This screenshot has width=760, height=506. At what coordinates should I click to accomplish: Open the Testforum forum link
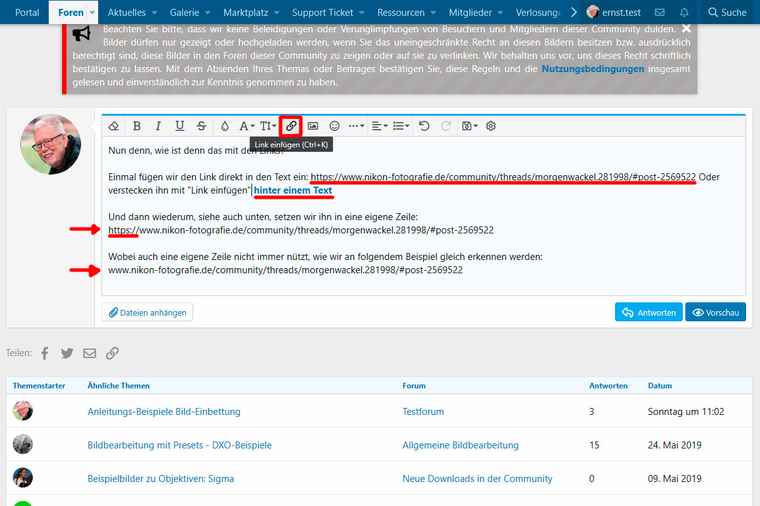pos(423,411)
